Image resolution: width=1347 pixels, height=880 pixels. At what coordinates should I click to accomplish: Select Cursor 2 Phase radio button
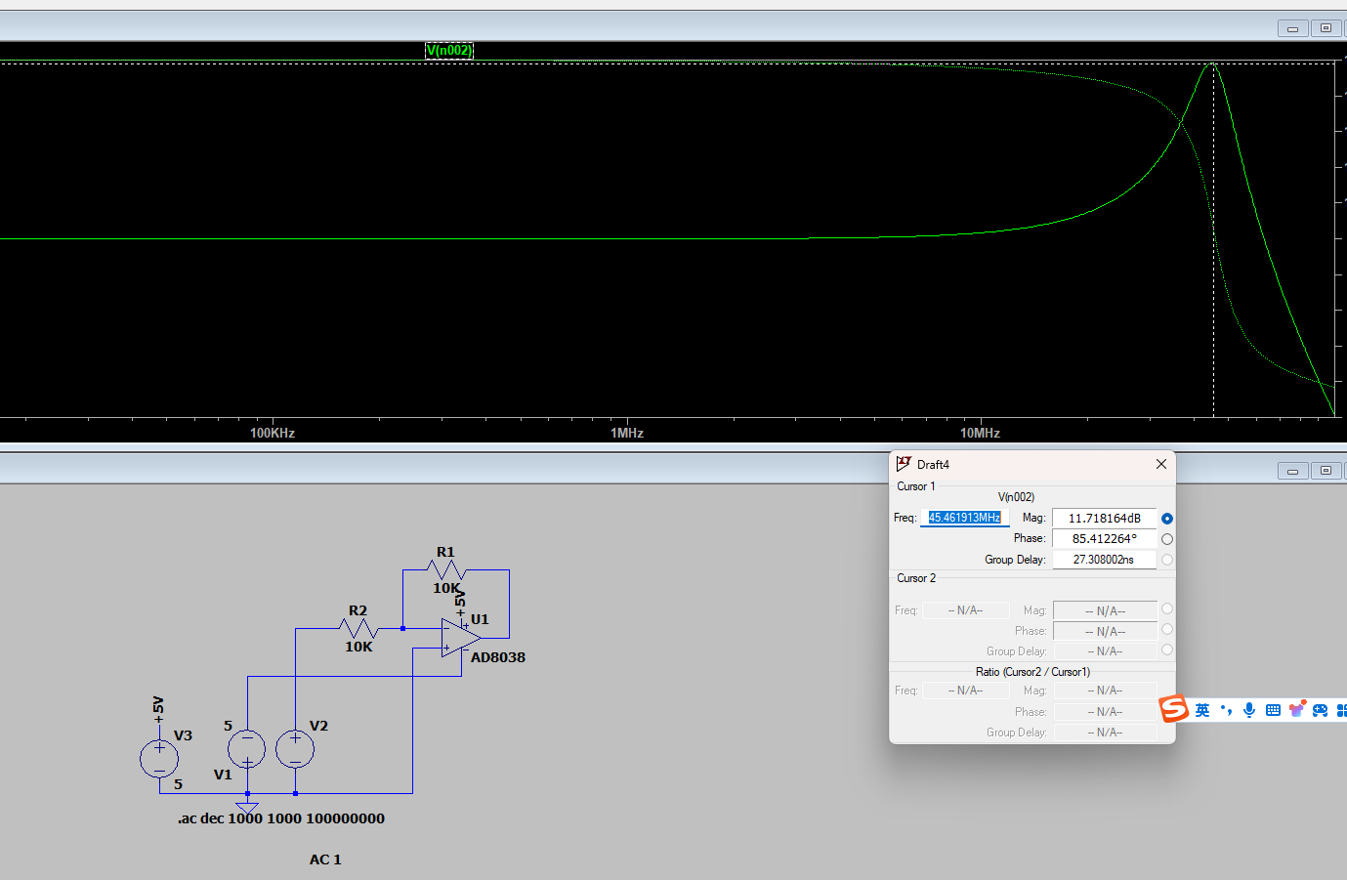click(x=1166, y=629)
